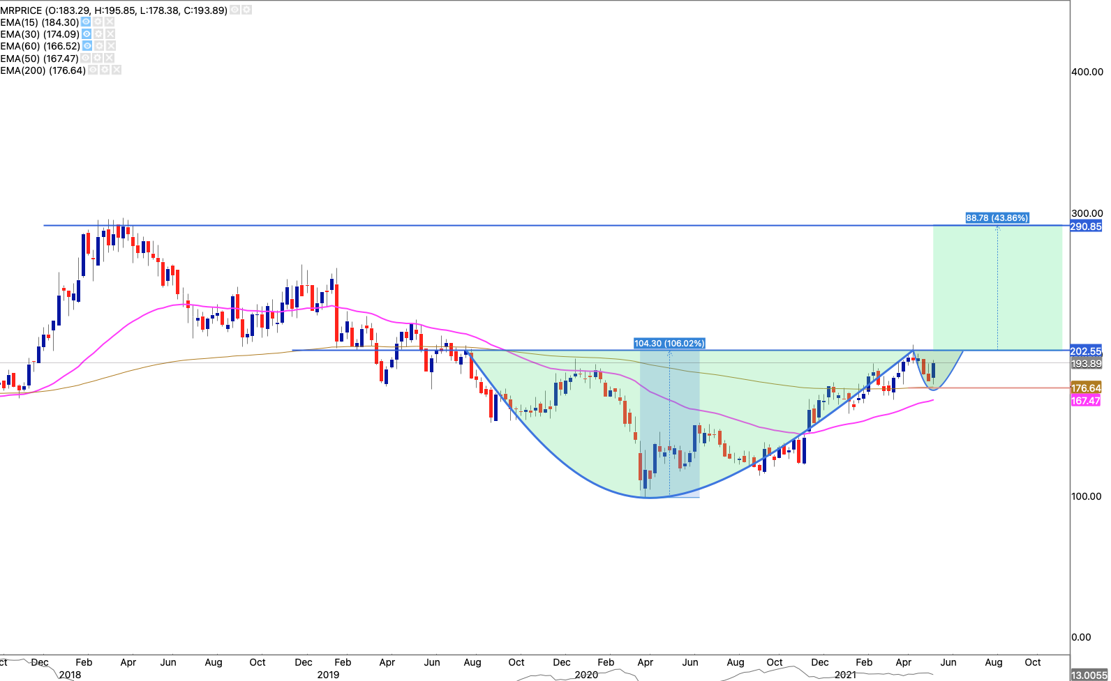Open EMA(30) indicator settings gear

(x=98, y=34)
